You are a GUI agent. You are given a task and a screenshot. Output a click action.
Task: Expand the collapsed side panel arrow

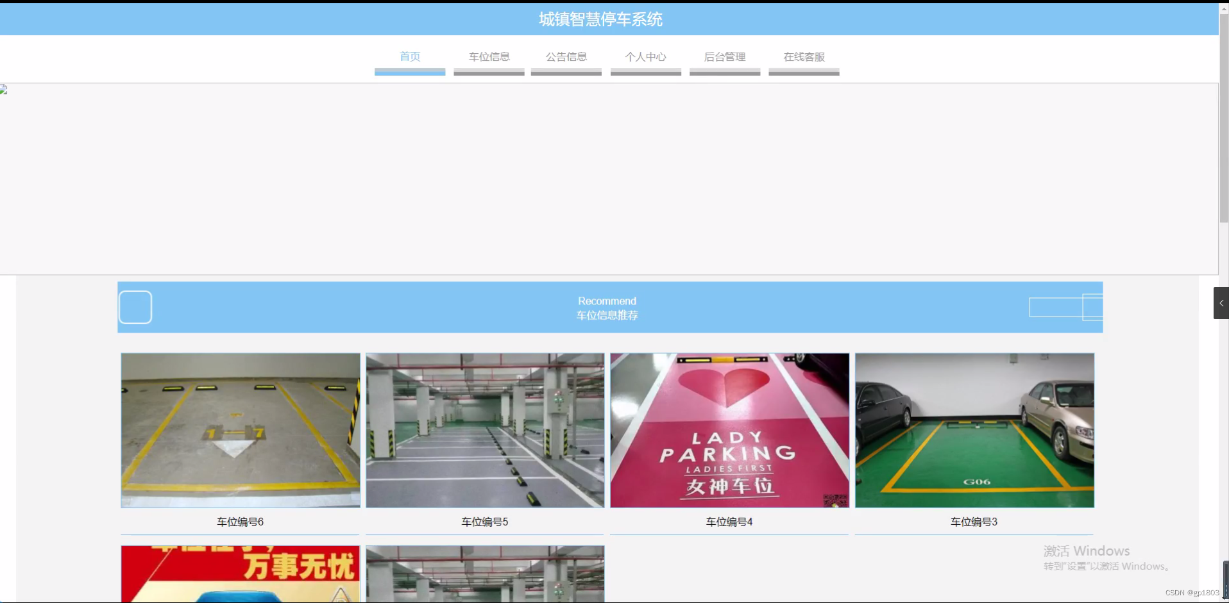pos(1221,303)
